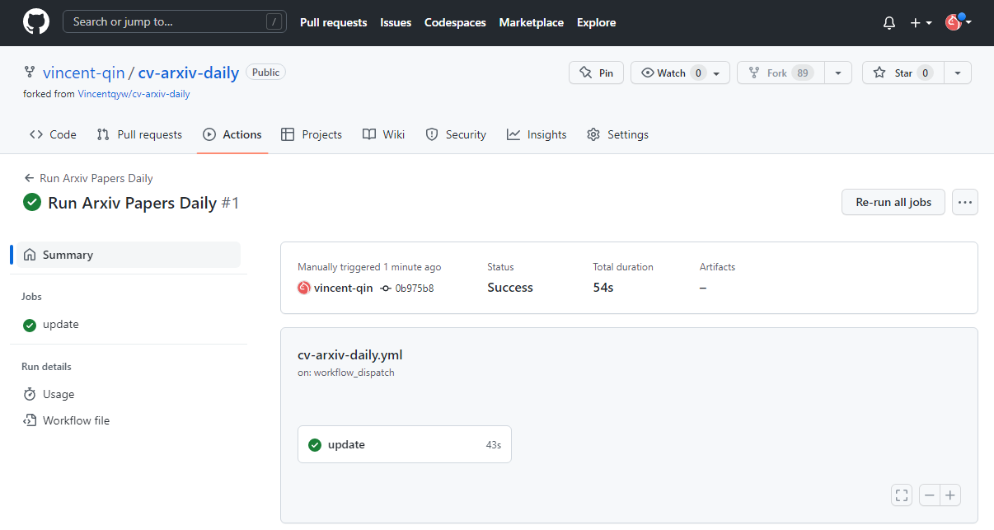Click the update job box in graph
Screen dimensions: 994x530
[x=405, y=444]
